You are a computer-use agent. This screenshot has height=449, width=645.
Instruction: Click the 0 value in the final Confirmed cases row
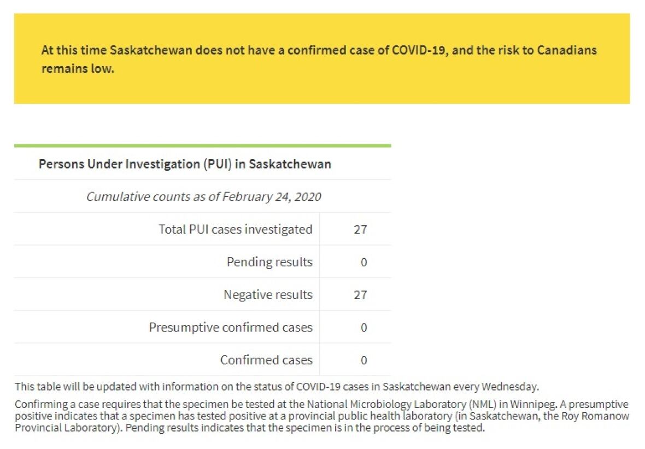pos(363,360)
